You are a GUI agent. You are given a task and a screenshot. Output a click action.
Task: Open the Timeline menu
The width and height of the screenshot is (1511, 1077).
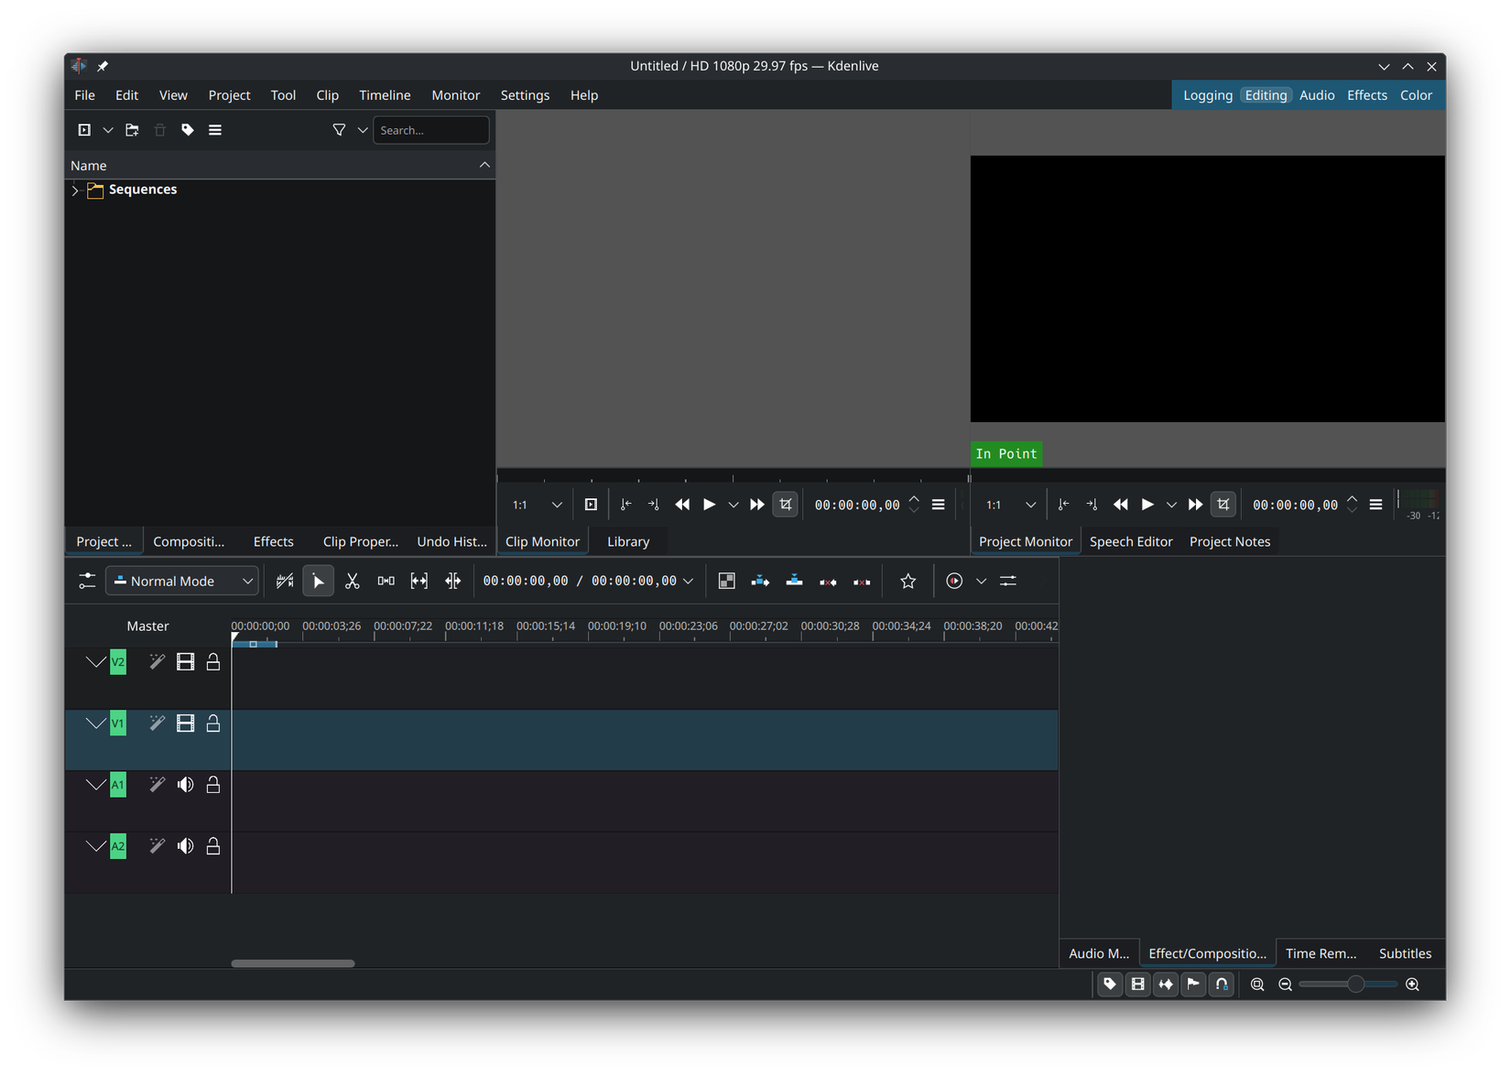pos(384,94)
